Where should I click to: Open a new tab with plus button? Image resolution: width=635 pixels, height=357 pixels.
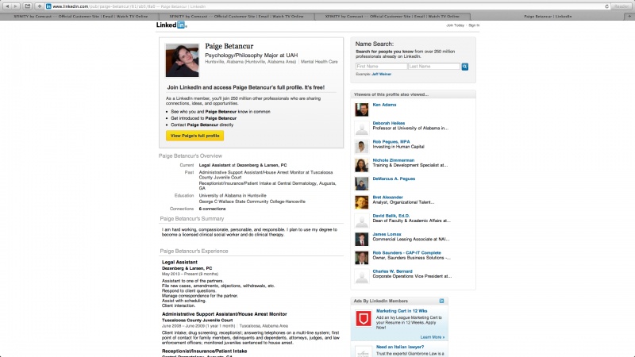(x=629, y=16)
